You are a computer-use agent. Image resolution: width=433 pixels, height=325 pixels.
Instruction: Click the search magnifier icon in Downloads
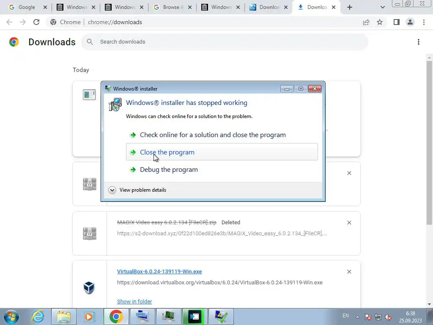point(90,42)
